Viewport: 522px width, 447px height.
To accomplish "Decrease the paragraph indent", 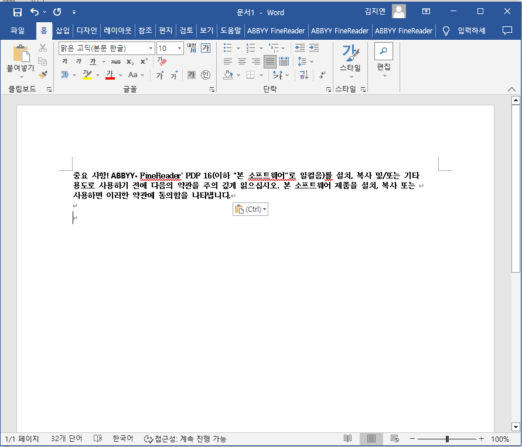I will click(300, 48).
